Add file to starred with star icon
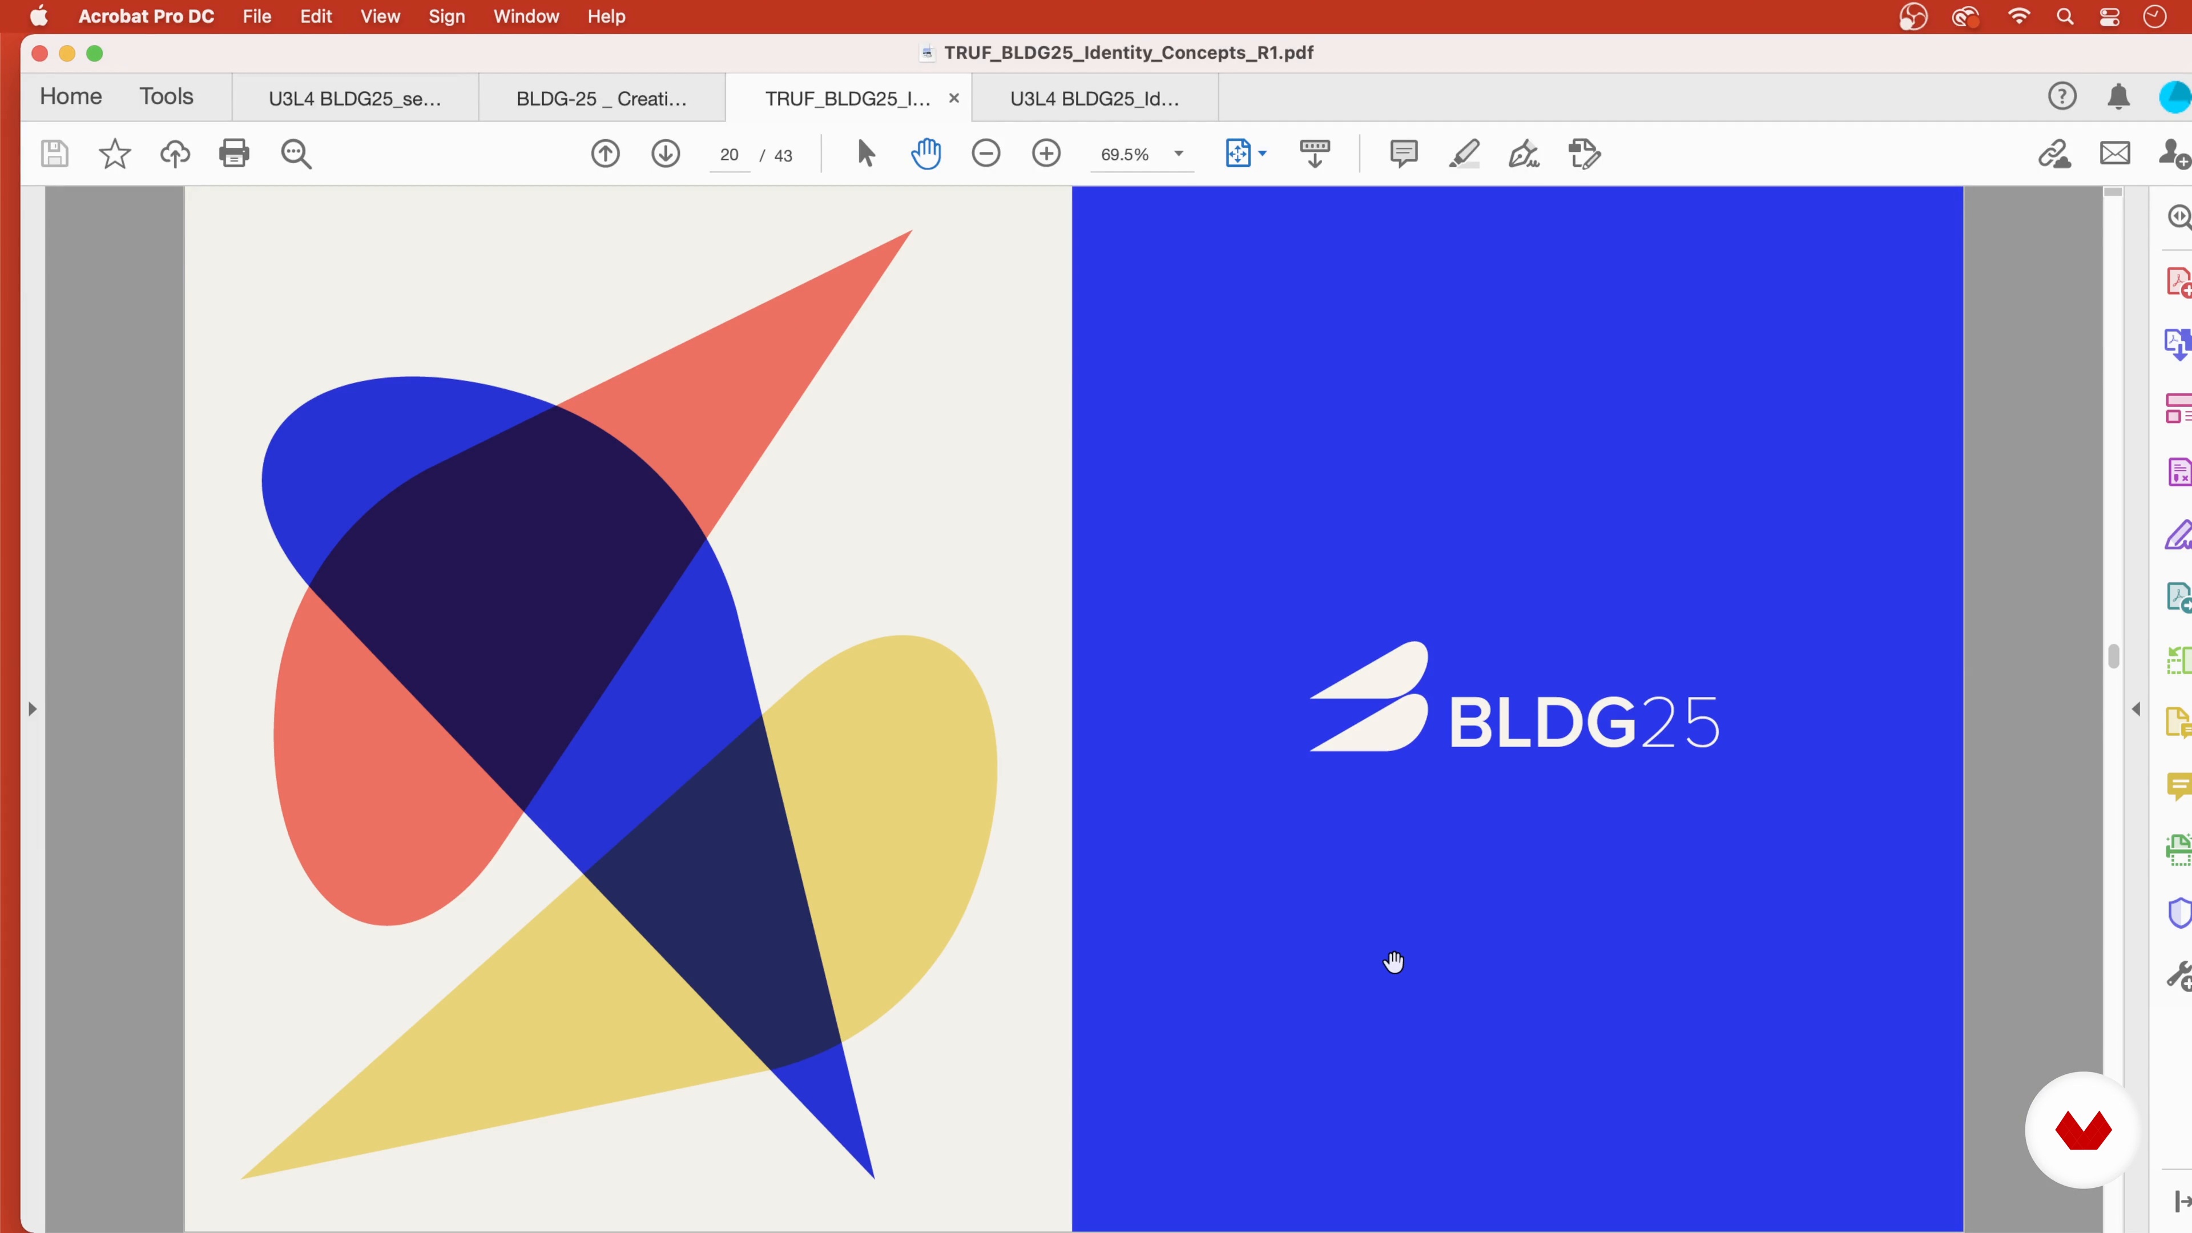 pyautogui.click(x=115, y=154)
